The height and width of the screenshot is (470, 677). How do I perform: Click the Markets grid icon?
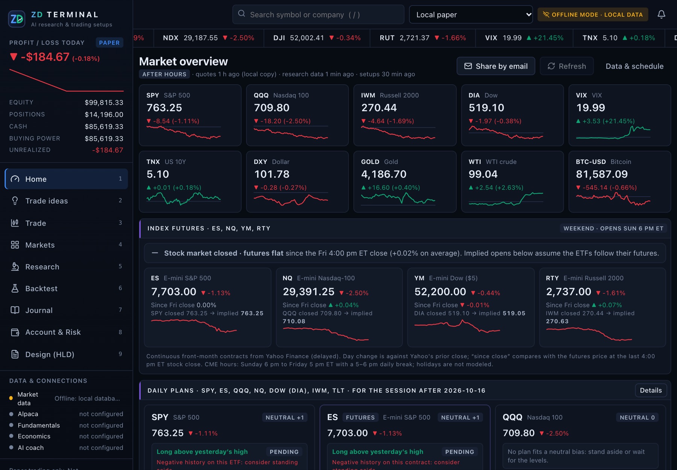(15, 245)
